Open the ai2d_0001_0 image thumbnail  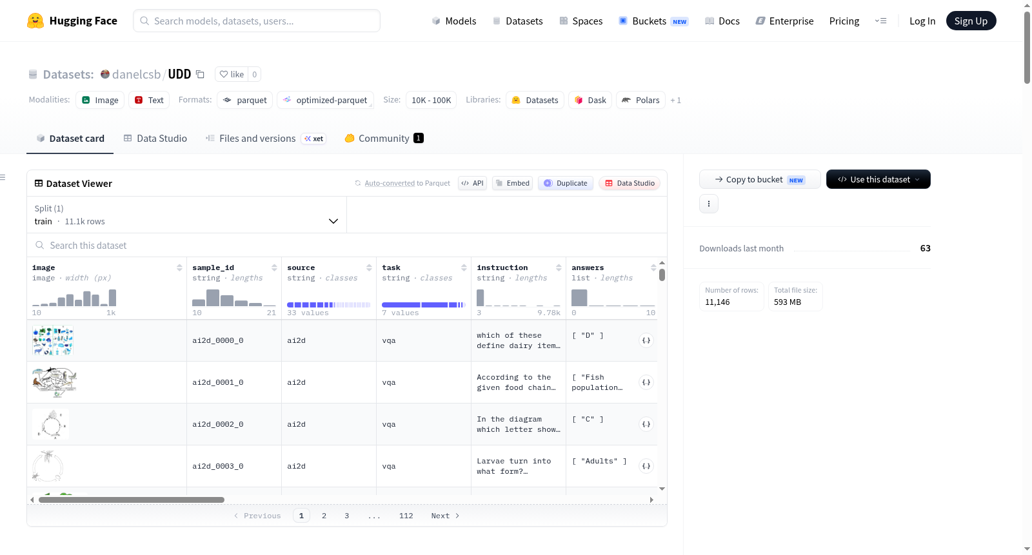[x=55, y=382]
